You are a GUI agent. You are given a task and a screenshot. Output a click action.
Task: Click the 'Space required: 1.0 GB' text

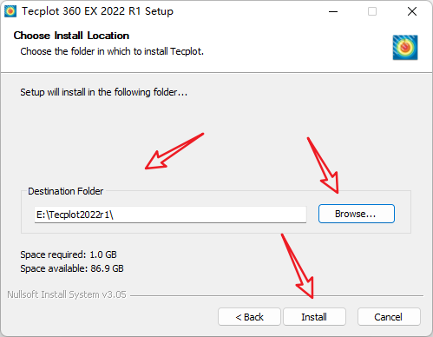pos(69,254)
